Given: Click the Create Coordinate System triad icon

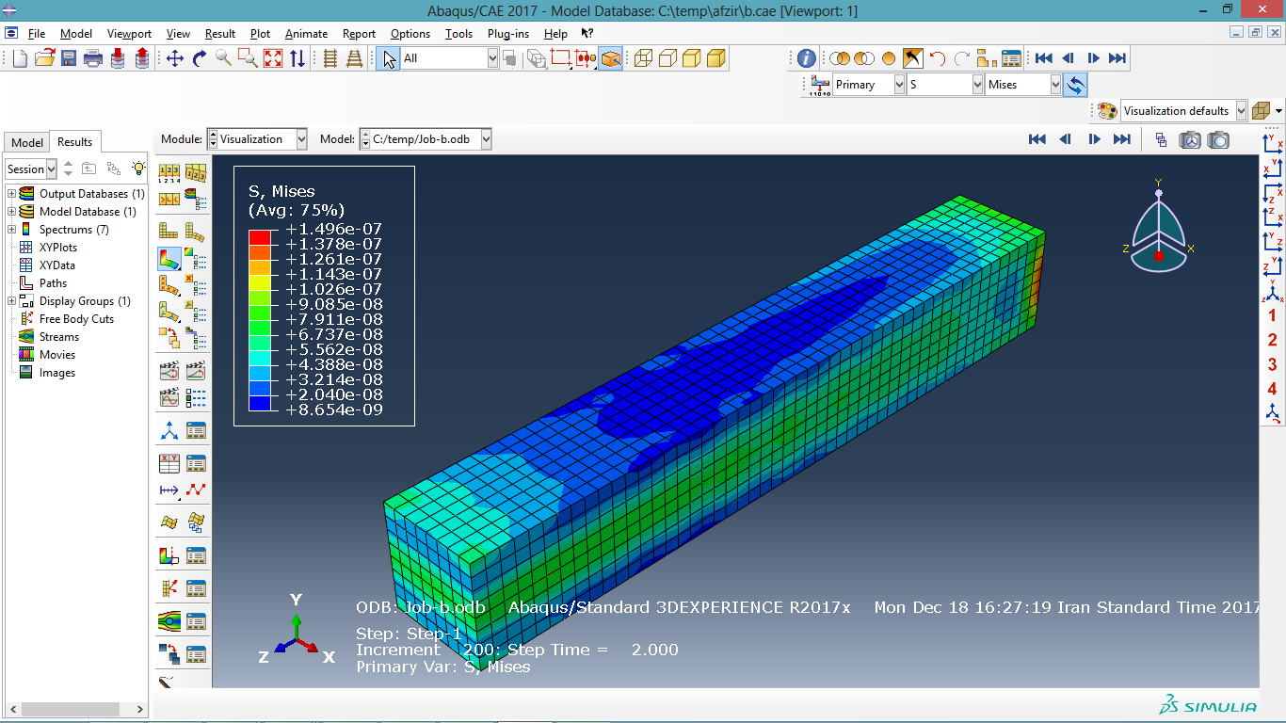Looking at the screenshot, I should coord(169,431).
